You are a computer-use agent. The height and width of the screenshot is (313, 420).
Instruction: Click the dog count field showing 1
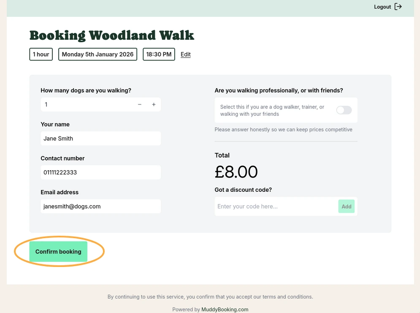point(84,104)
